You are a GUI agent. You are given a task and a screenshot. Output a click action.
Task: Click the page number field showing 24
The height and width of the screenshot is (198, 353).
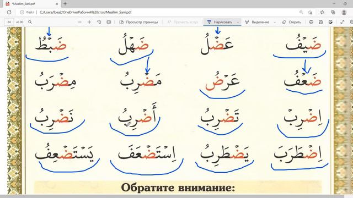[x=9, y=22]
